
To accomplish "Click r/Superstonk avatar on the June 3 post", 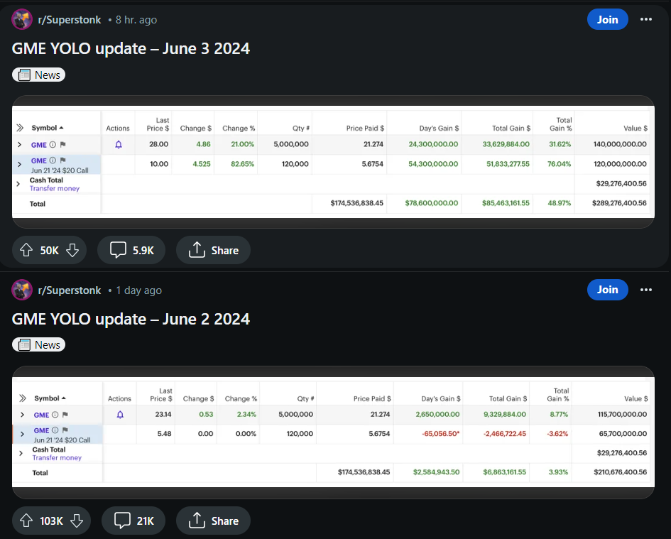I will [22, 20].
